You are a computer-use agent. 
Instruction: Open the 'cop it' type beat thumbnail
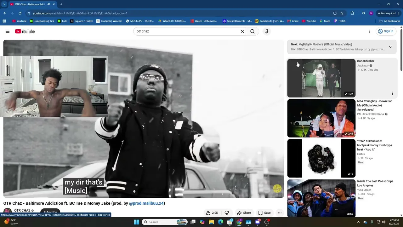[321, 158]
